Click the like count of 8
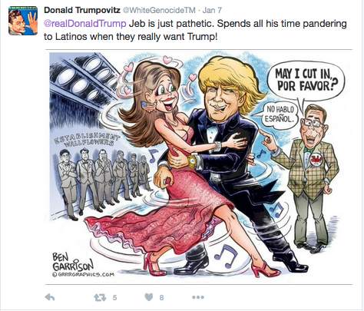This screenshot has width=364, height=311. [161, 298]
